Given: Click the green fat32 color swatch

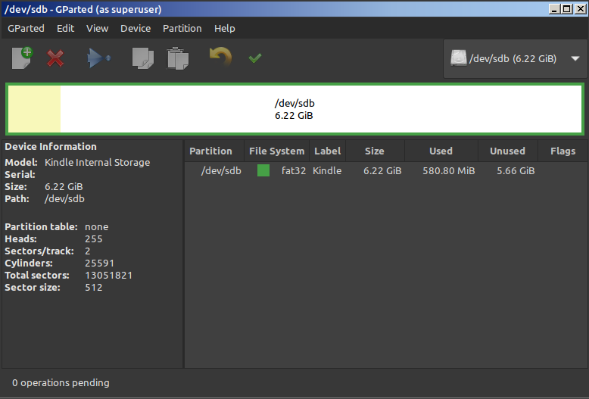Looking at the screenshot, I should pyautogui.click(x=263, y=170).
